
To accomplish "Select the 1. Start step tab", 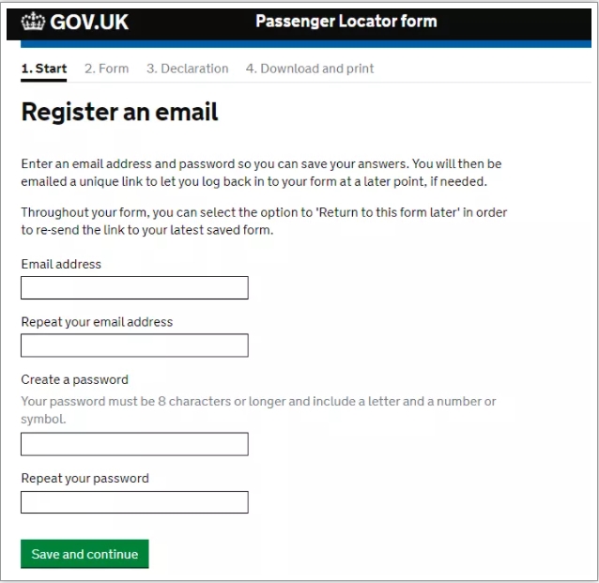I will (44, 69).
